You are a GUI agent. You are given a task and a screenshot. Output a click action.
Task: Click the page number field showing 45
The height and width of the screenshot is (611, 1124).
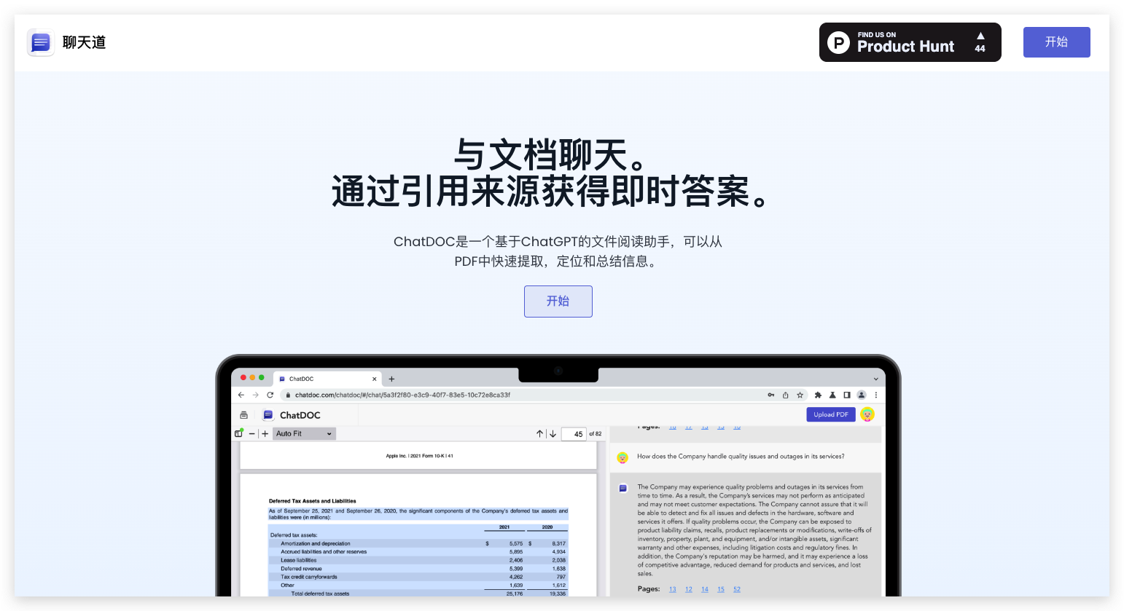(574, 434)
